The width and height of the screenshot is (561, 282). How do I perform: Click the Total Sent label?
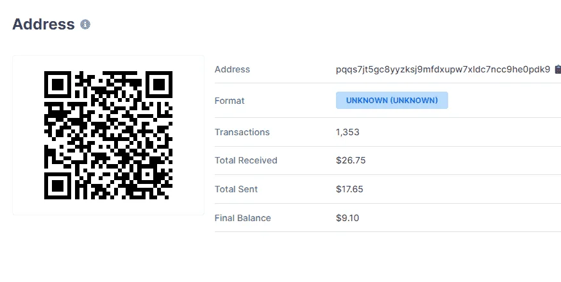[236, 189]
